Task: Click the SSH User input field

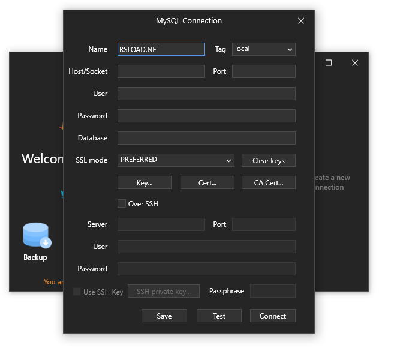Action: tap(206, 247)
